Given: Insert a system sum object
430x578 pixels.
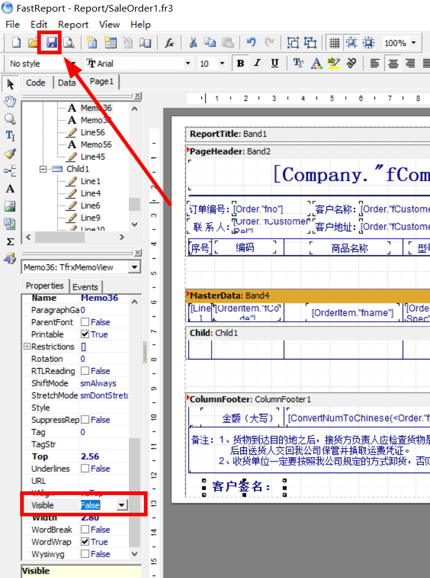Looking at the screenshot, I should coord(10,242).
